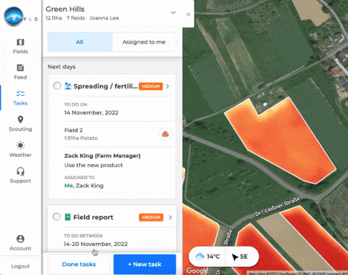The width and height of the screenshot is (348, 275).
Task: Click the 'Joanna Lee' owner name
Action: [104, 18]
